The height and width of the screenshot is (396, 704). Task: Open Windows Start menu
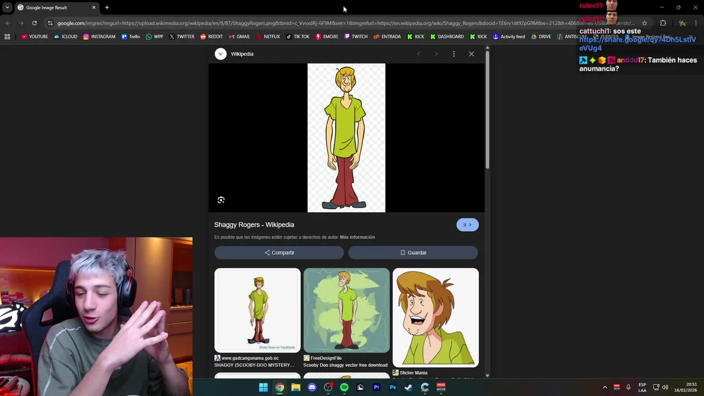pos(263,387)
